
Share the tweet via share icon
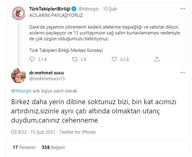pyautogui.click(x=157, y=59)
